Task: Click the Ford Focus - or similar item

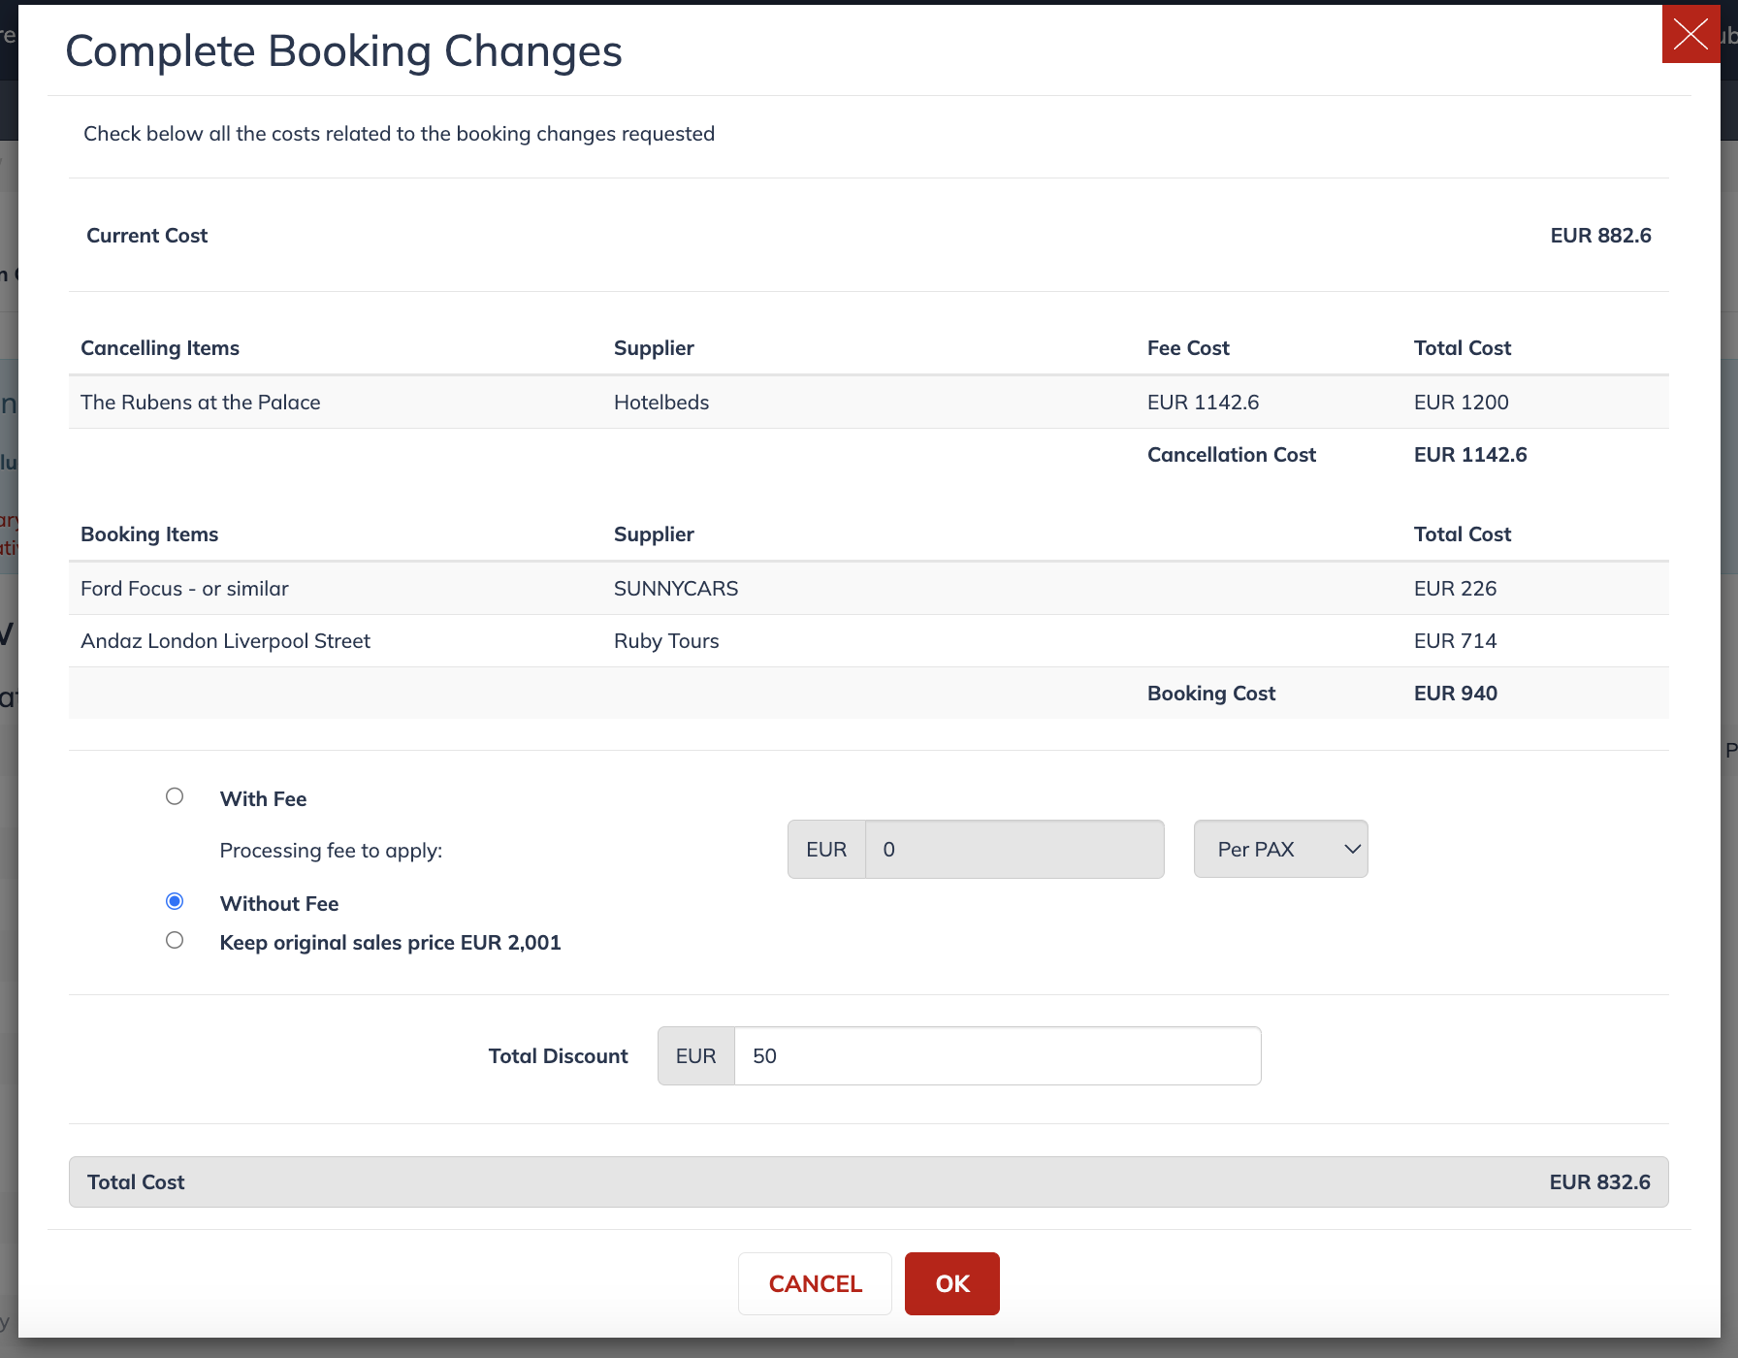Action: [x=184, y=588]
